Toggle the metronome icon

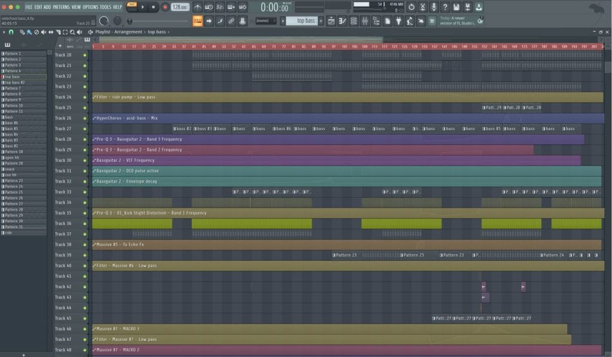[197, 7]
